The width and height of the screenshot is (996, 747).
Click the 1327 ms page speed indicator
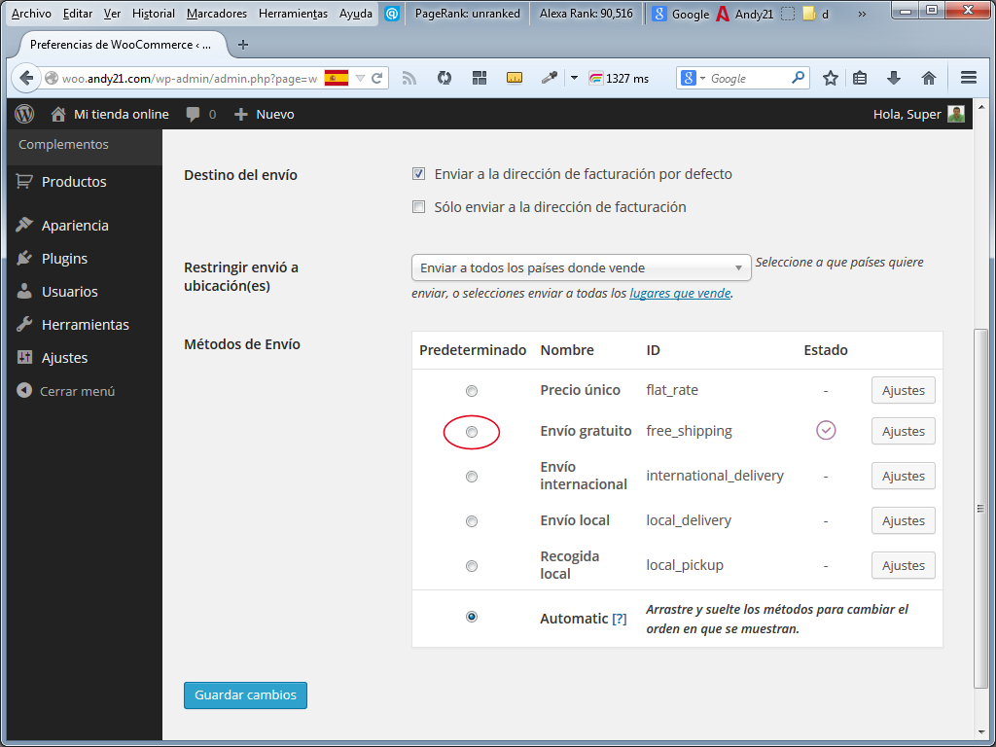click(619, 78)
